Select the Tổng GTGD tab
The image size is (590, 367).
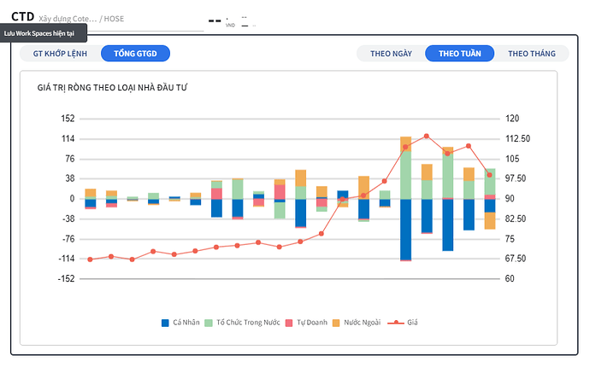coord(135,53)
